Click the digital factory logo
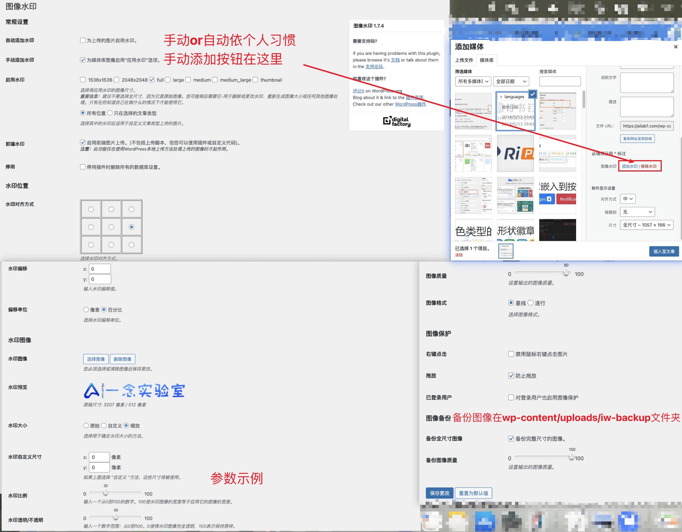The height and width of the screenshot is (532, 682). tap(396, 122)
